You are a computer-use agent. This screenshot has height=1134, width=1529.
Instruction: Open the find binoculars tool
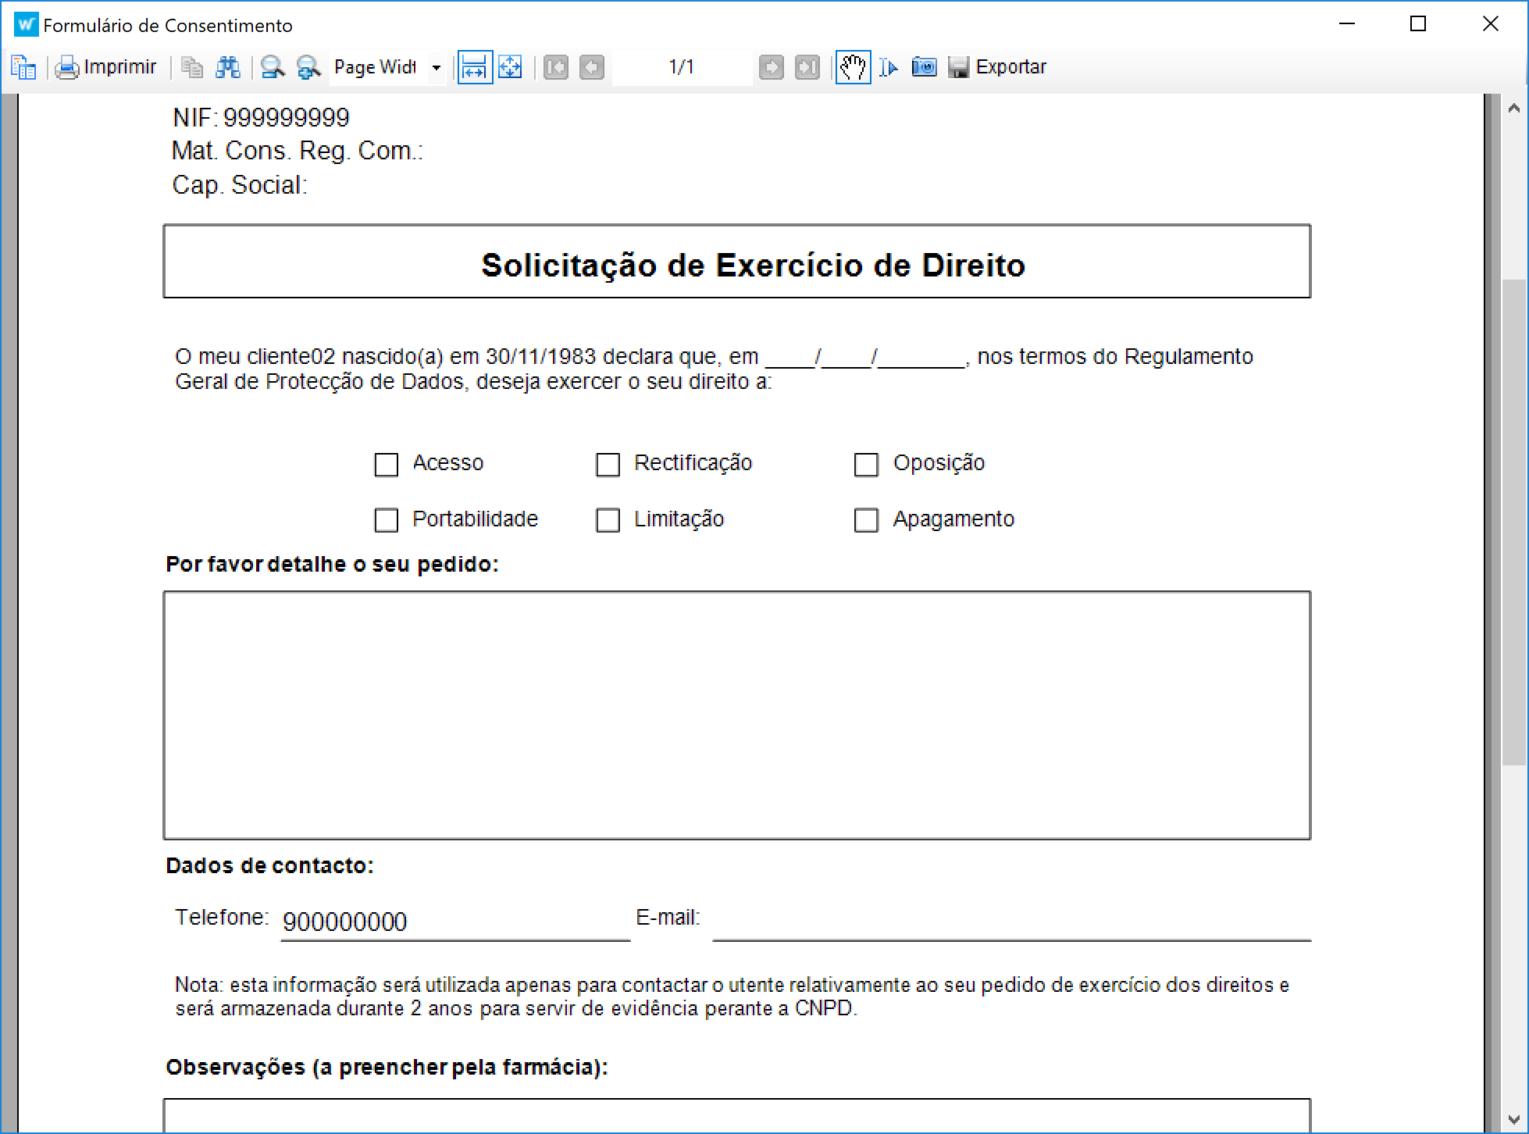(x=227, y=67)
